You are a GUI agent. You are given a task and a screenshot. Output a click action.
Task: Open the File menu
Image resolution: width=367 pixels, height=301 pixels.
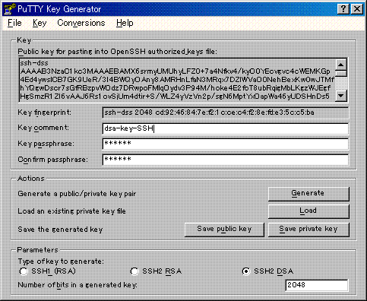pos(14,23)
